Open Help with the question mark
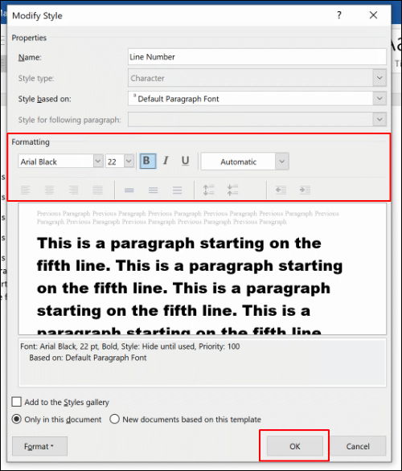 point(339,15)
